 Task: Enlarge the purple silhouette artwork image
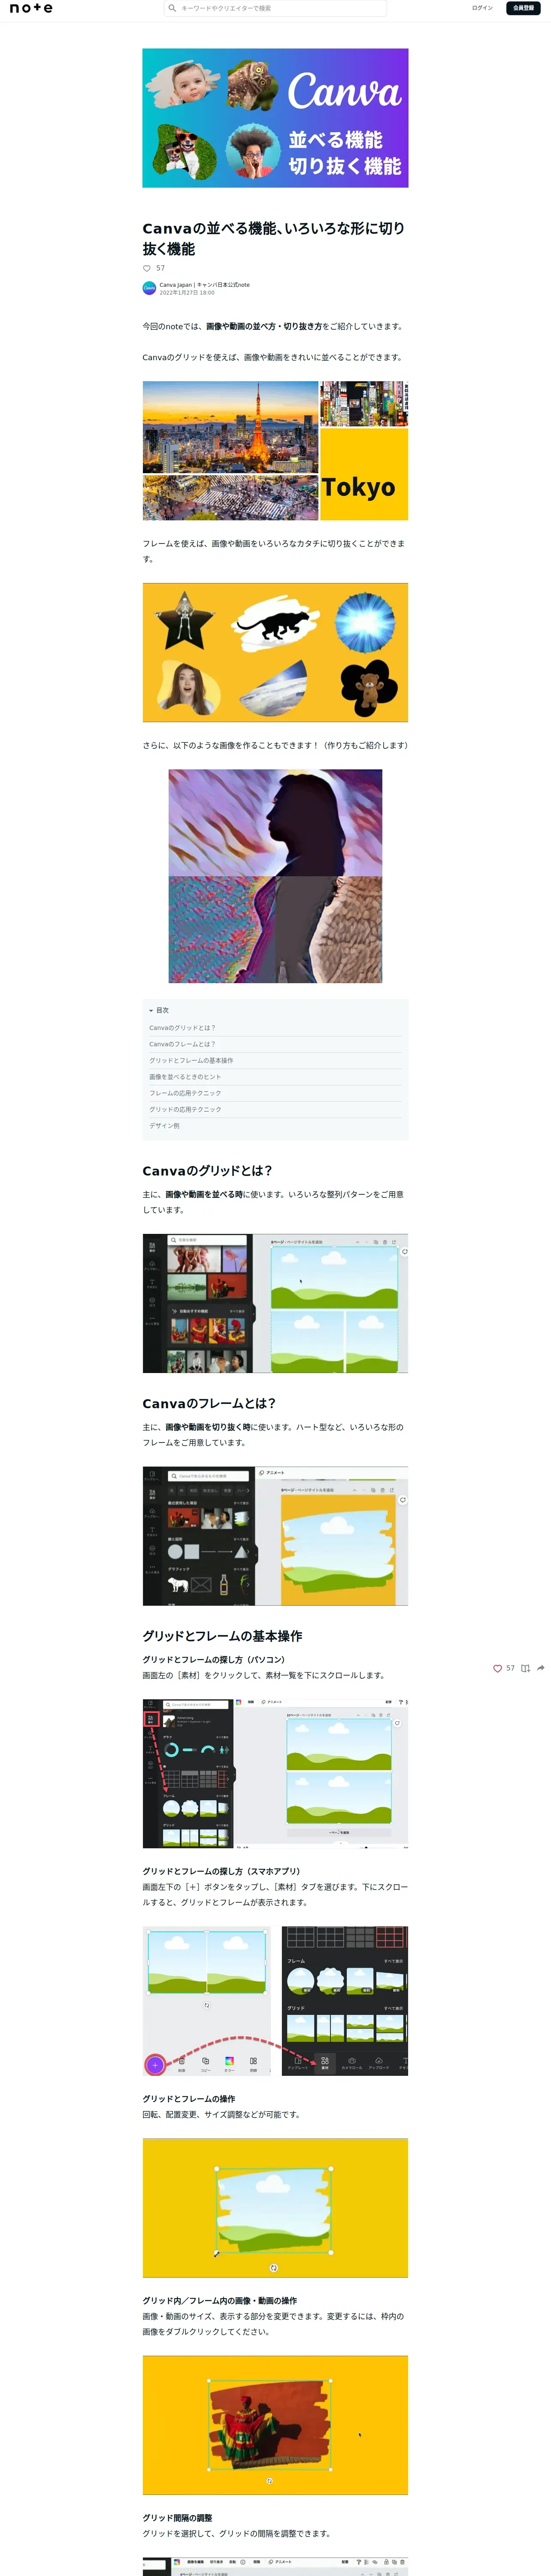[x=275, y=876]
